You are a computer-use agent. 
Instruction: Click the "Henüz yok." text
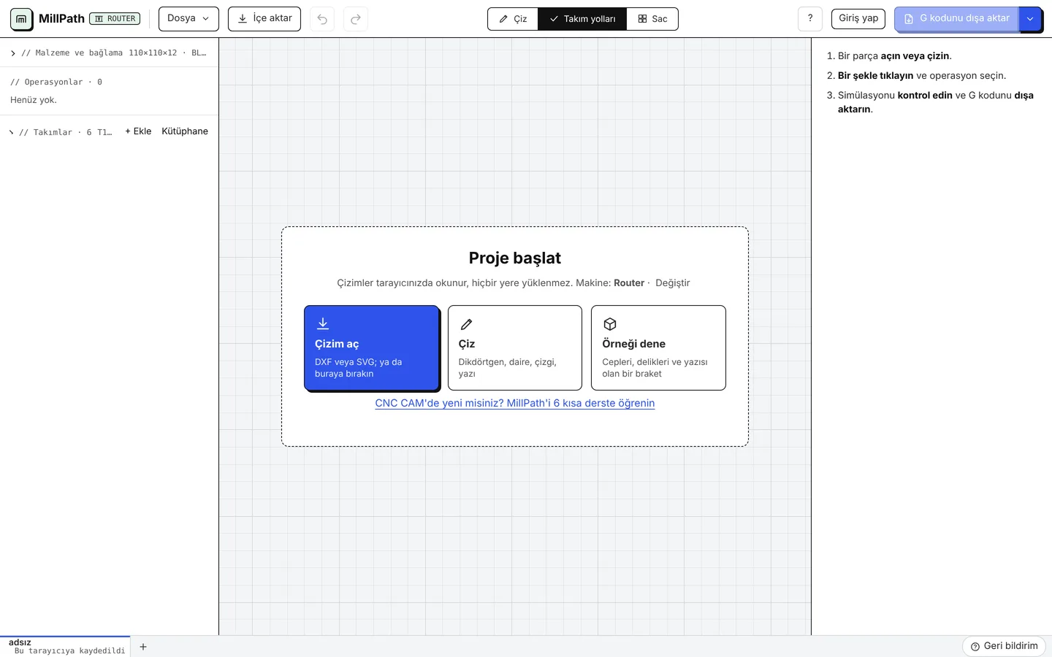(x=34, y=100)
